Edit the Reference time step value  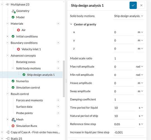(x=124, y=124)
